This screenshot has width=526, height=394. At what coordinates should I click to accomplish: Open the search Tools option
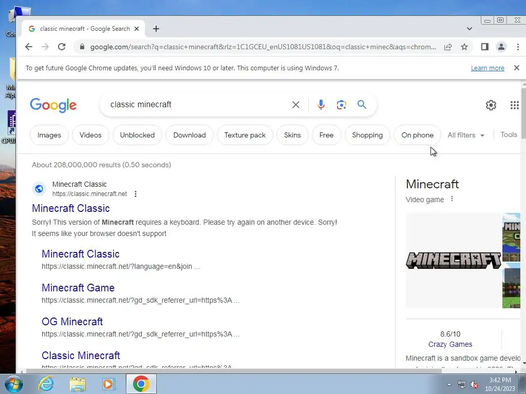click(509, 135)
